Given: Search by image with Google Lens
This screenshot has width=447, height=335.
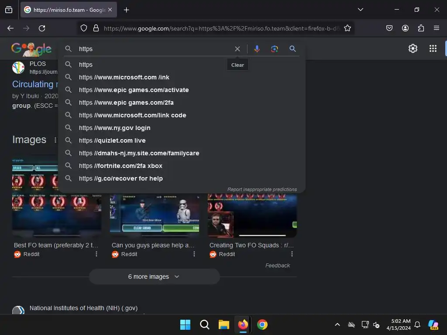Looking at the screenshot, I should click(274, 49).
